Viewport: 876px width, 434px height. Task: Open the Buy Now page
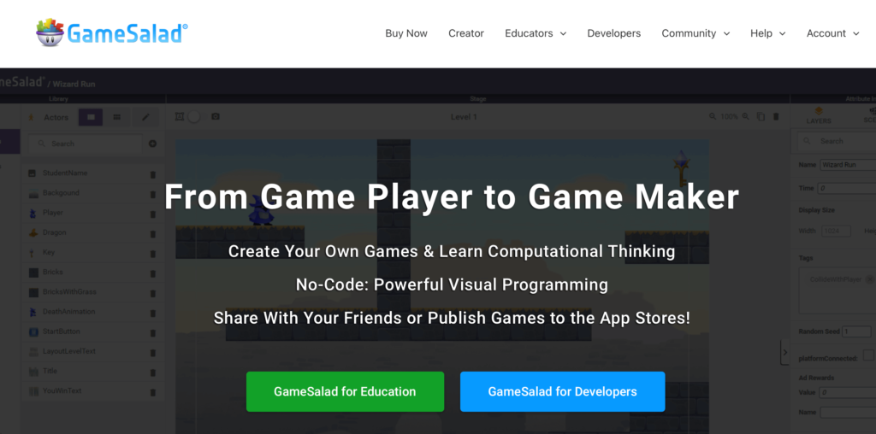coord(406,33)
